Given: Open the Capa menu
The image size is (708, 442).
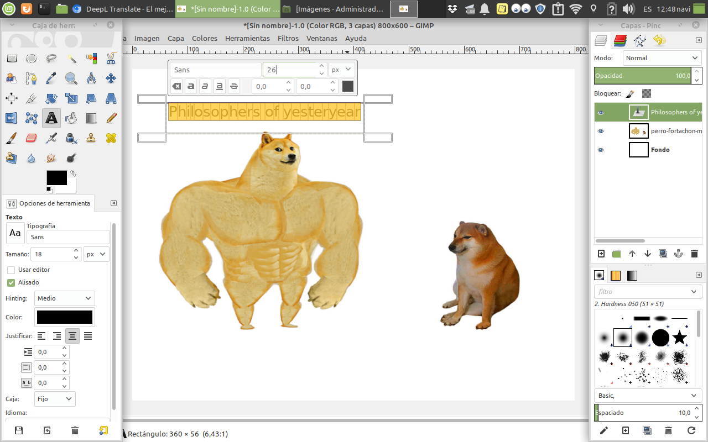Looking at the screenshot, I should pos(176,38).
